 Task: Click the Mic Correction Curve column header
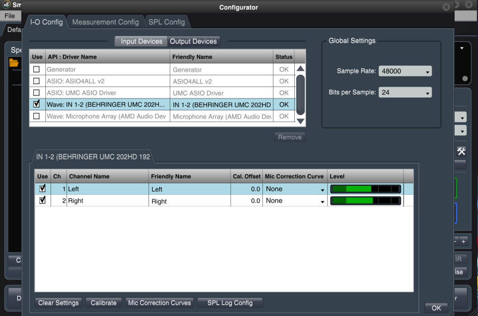[x=294, y=176]
